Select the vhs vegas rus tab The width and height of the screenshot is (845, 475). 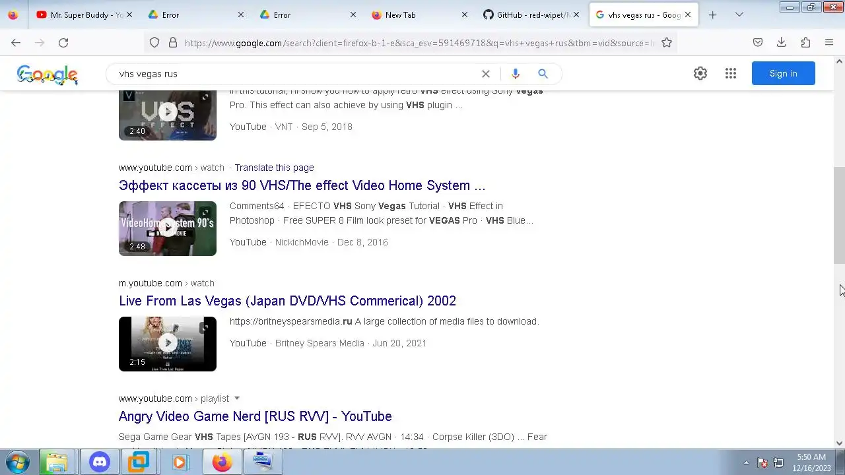[644, 15]
